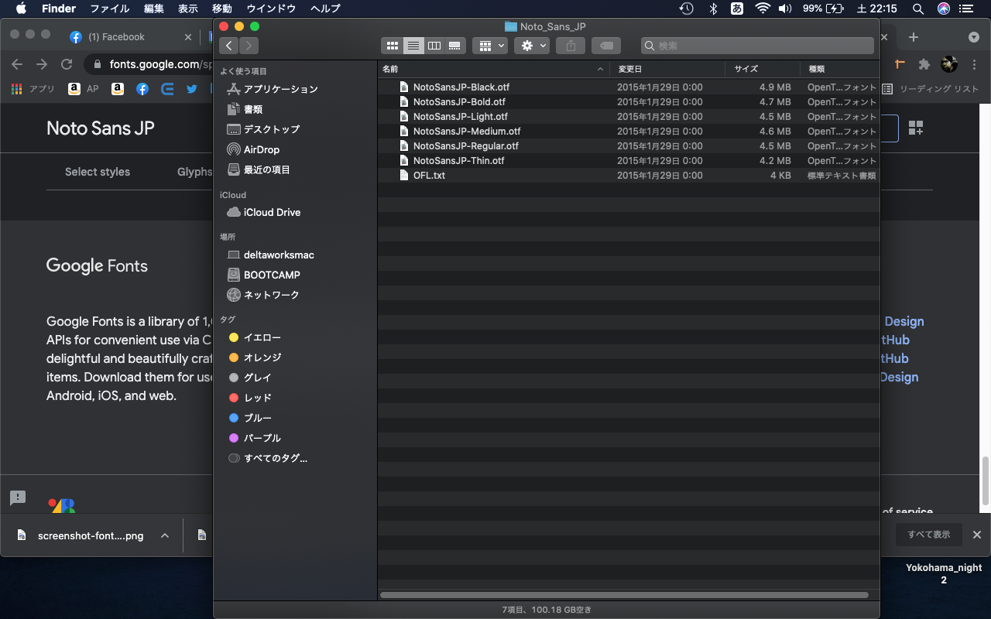Sort by サイズ column header
Screen dimensions: 991x619
pyautogui.click(x=763, y=69)
